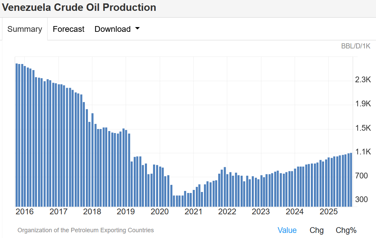
Task: Click the 2020 x-axis label
Action: coord(160,212)
